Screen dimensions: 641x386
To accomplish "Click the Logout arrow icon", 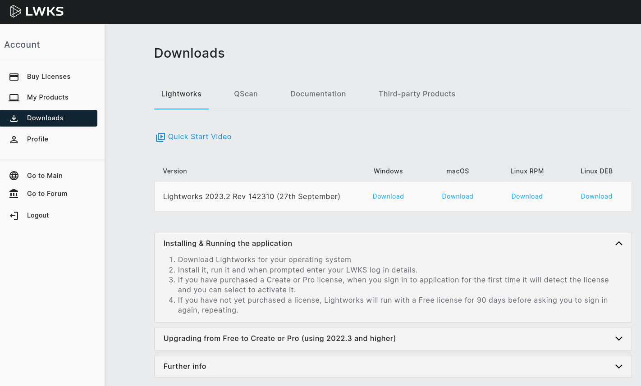I will coord(14,215).
